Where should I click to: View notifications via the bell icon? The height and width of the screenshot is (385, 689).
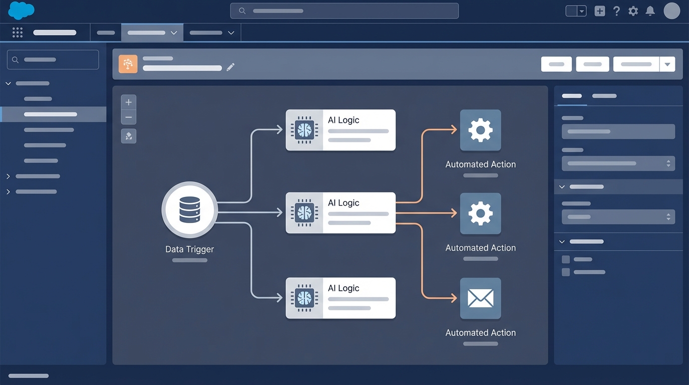coord(650,11)
